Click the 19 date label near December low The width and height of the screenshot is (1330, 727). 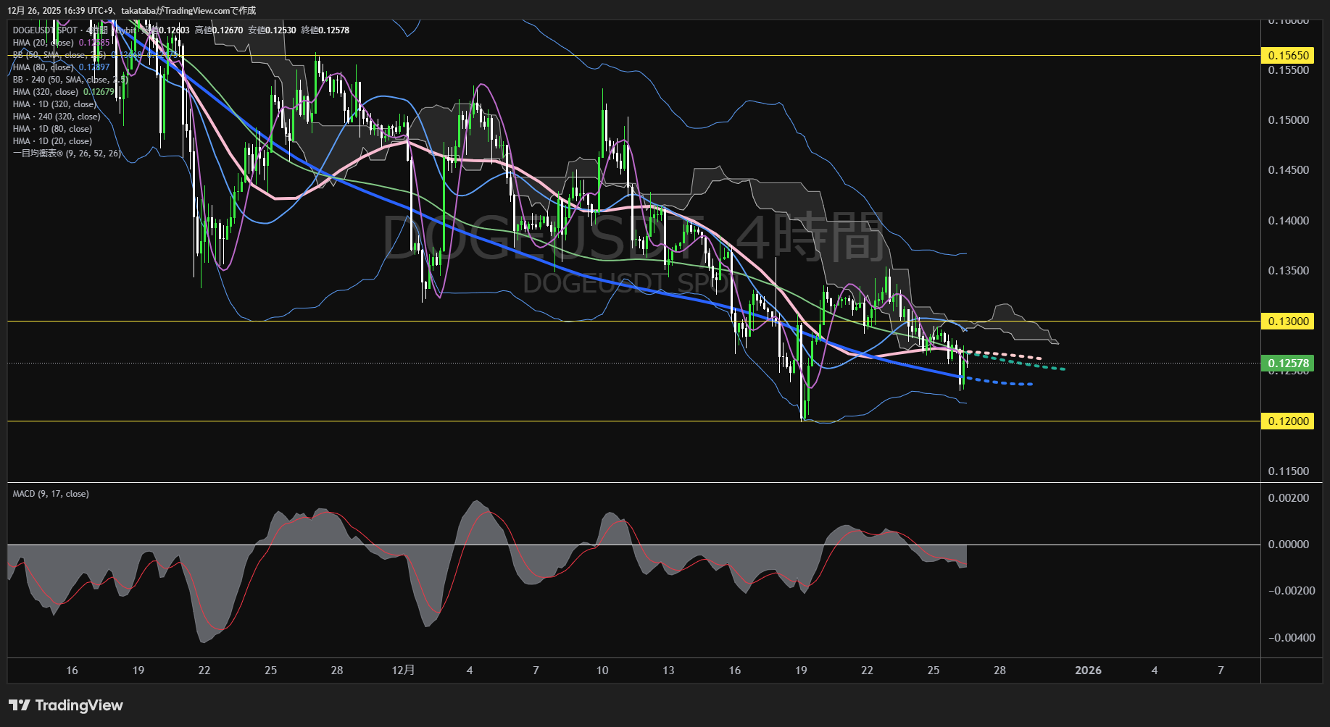point(801,671)
